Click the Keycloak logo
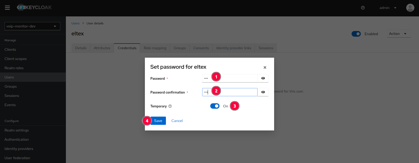The height and width of the screenshot is (163, 419). 34,7
